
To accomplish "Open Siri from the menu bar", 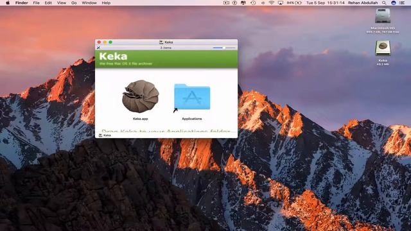I will click(393, 3).
